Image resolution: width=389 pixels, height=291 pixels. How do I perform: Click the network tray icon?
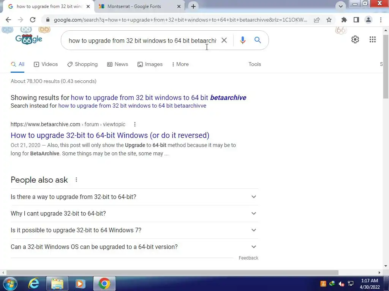tap(351, 283)
